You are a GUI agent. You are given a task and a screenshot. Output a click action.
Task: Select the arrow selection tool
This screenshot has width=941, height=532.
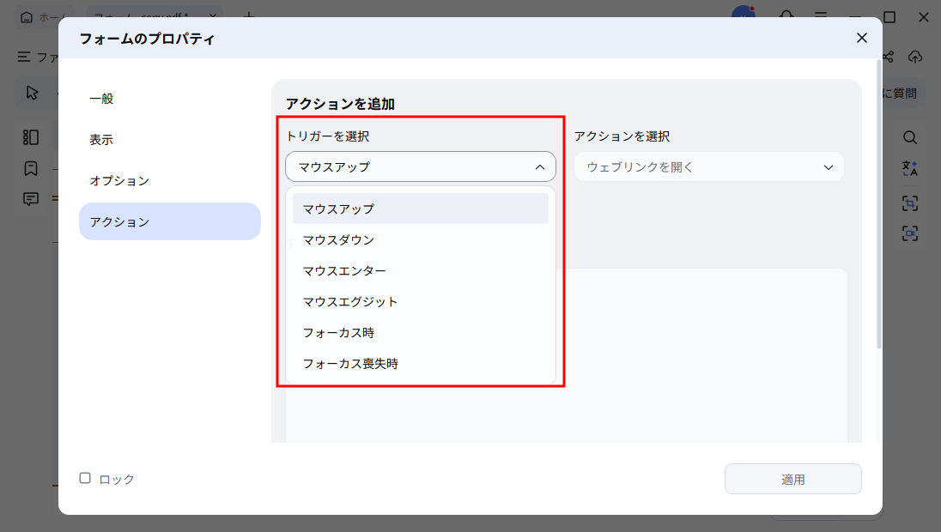(32, 92)
